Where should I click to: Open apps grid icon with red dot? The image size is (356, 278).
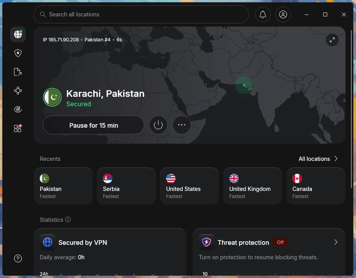(18, 128)
